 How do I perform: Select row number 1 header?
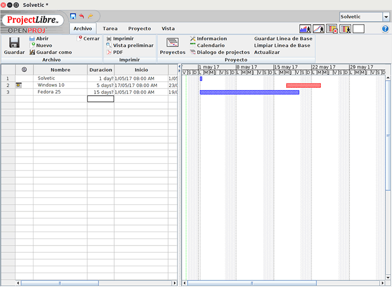coord(8,78)
